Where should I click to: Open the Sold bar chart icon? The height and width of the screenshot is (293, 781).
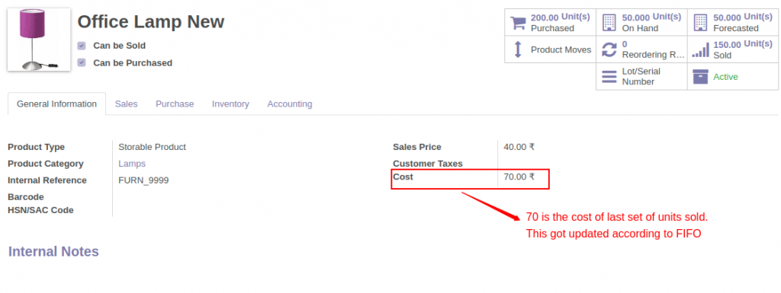tap(700, 49)
